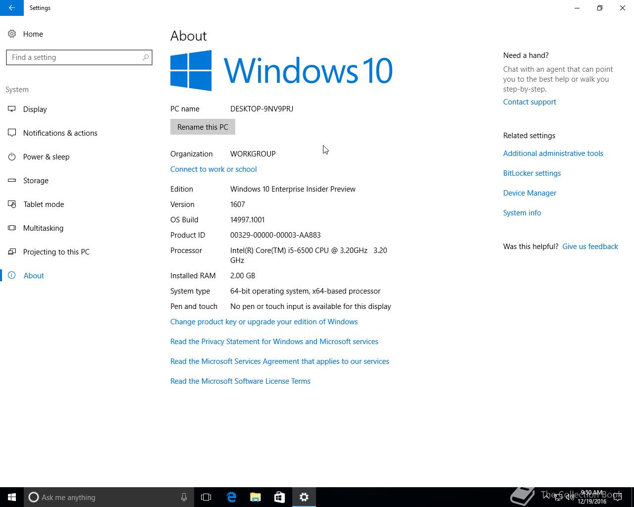Open System info link
The height and width of the screenshot is (507, 634).
pos(522,213)
